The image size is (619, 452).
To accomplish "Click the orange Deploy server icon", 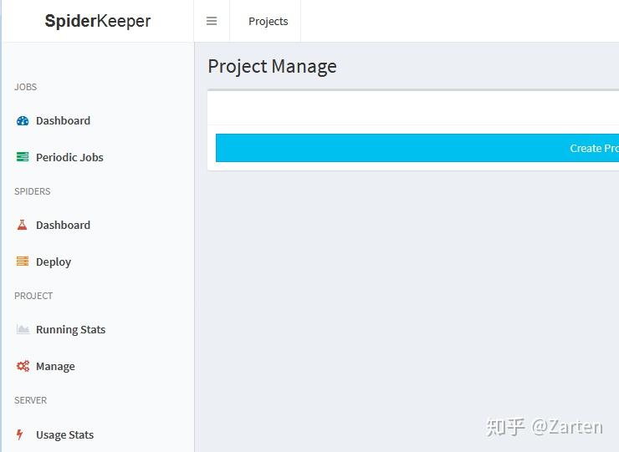I will point(23,262).
